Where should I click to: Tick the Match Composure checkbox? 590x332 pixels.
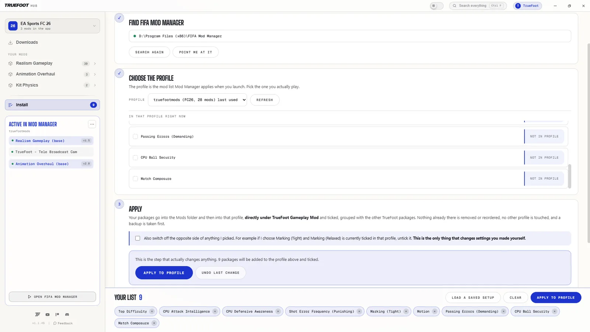pyautogui.click(x=135, y=179)
